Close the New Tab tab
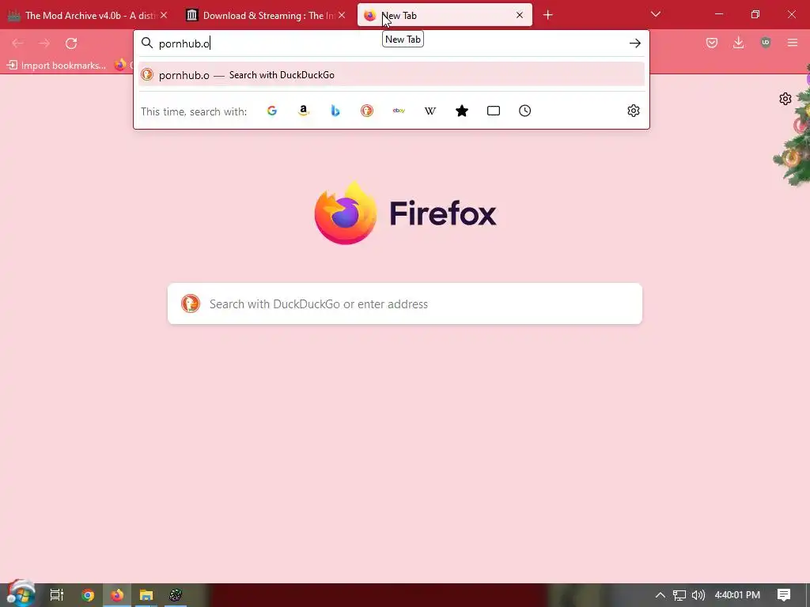 point(520,16)
